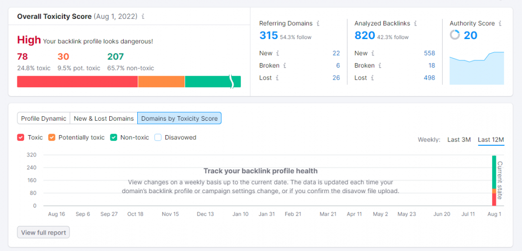Open the 315 referring domains link
Viewport: 522px width, 251px height.
pos(269,35)
